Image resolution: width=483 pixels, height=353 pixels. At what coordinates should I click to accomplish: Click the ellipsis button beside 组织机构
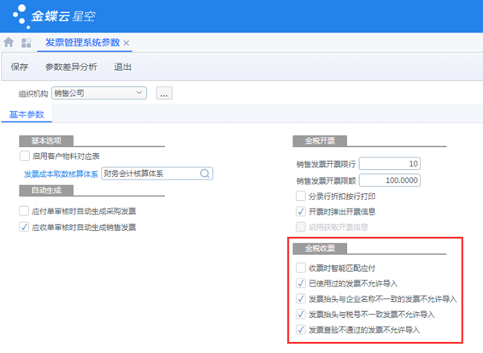(x=164, y=93)
